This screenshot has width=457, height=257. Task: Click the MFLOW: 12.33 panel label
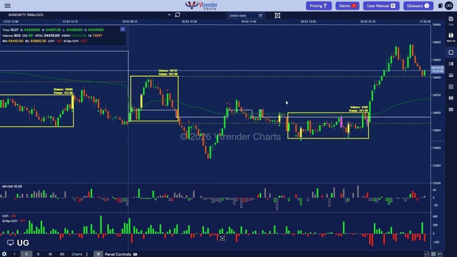point(12,186)
